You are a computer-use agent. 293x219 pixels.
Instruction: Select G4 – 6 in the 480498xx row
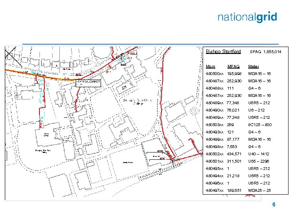(254, 146)
